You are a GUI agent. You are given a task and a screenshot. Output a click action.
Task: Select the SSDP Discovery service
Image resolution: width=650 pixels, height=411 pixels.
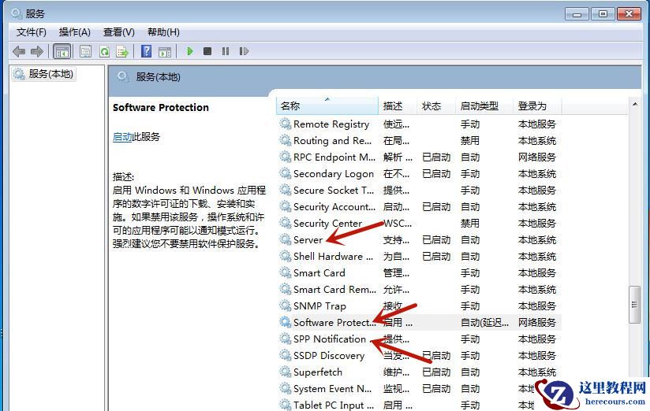point(329,356)
